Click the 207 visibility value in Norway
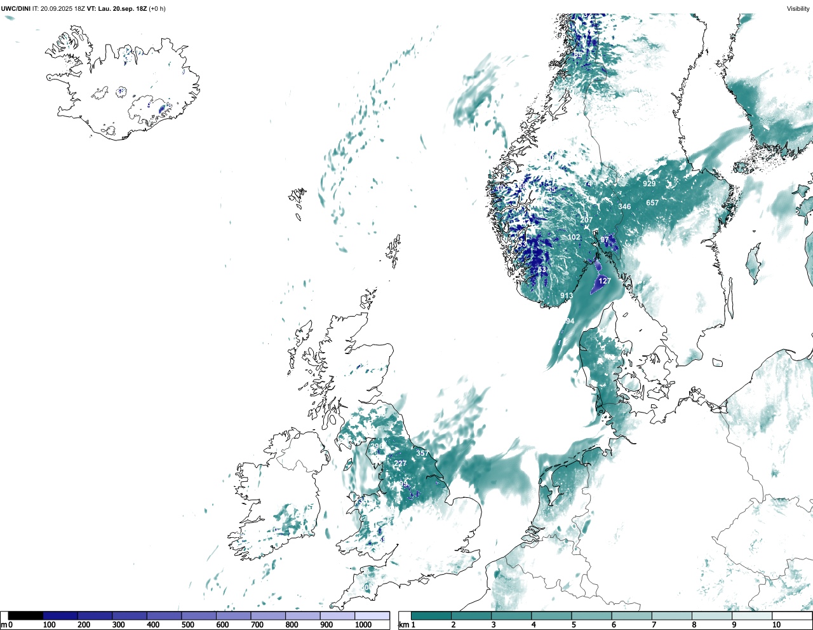Viewport: 813px width, 630px height. [x=586, y=220]
